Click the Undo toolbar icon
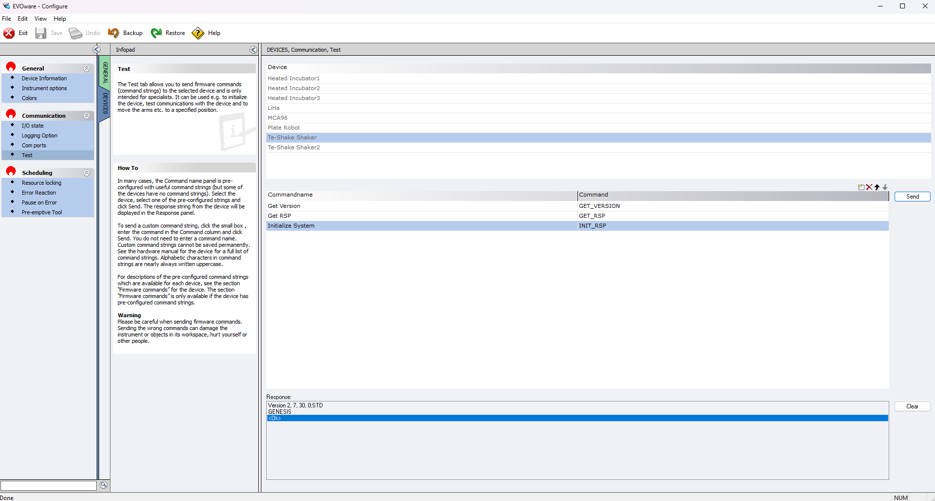Screen dimensions: 935x501 [x=75, y=33]
